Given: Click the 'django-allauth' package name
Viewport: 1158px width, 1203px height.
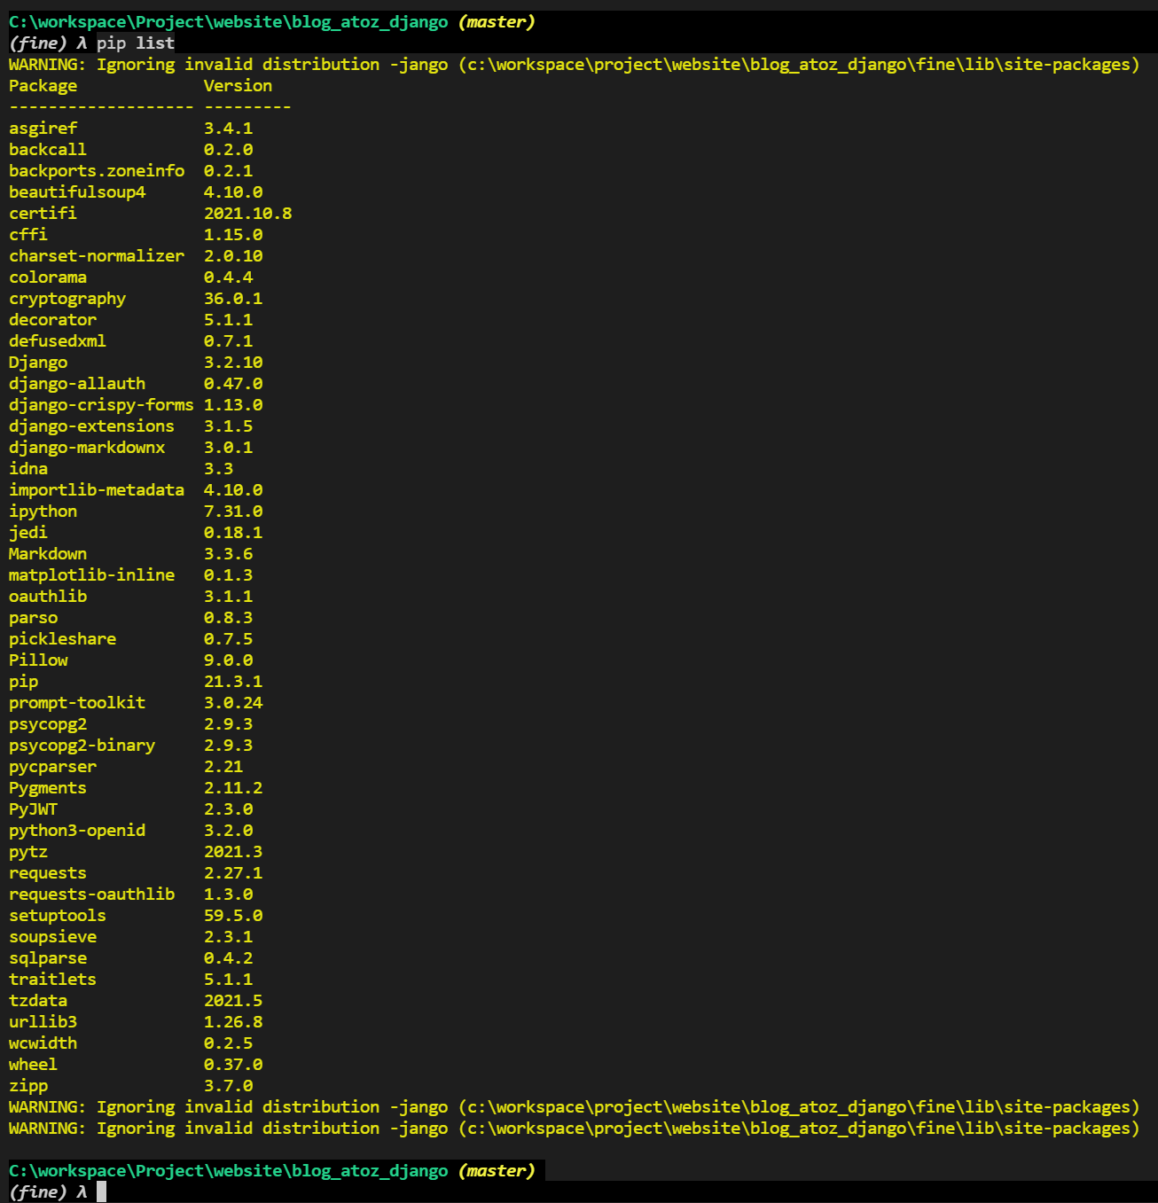Looking at the screenshot, I should (x=77, y=384).
